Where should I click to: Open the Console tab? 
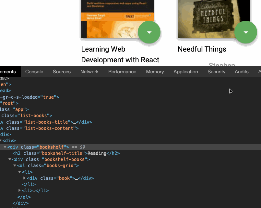[34, 72]
